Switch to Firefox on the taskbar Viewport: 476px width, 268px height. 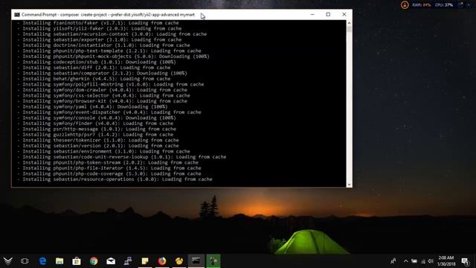point(162,261)
